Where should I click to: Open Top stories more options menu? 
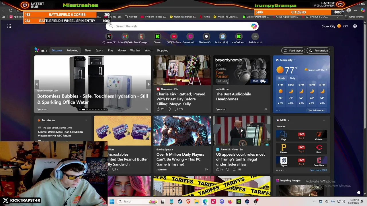tap(86, 120)
